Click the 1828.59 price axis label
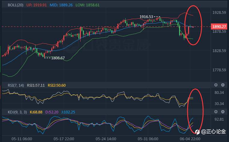This screenshot has width=229, height=142. pos(219,51)
